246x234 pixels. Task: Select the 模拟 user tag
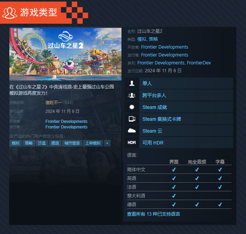coord(16,143)
